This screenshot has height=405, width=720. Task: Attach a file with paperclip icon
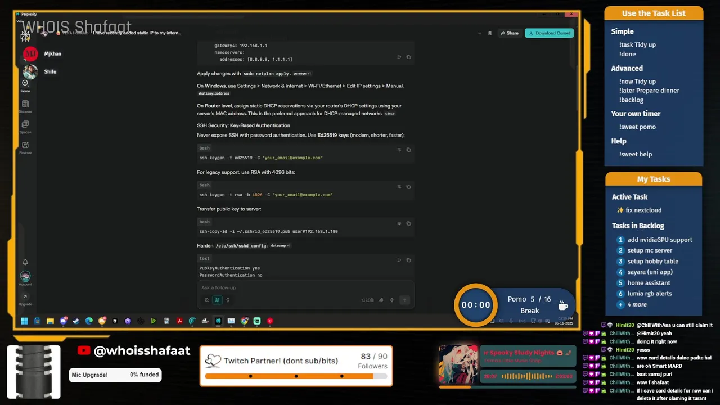(381, 300)
